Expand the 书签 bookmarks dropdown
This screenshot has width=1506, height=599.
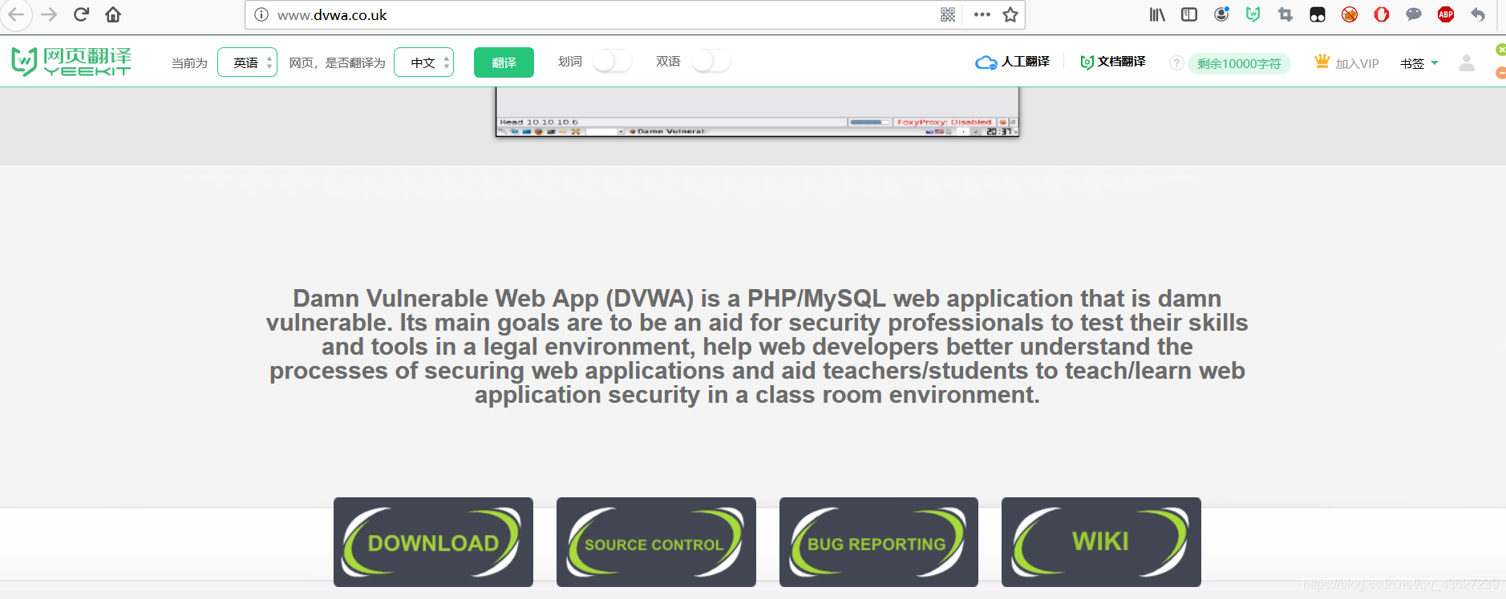coord(1419,63)
